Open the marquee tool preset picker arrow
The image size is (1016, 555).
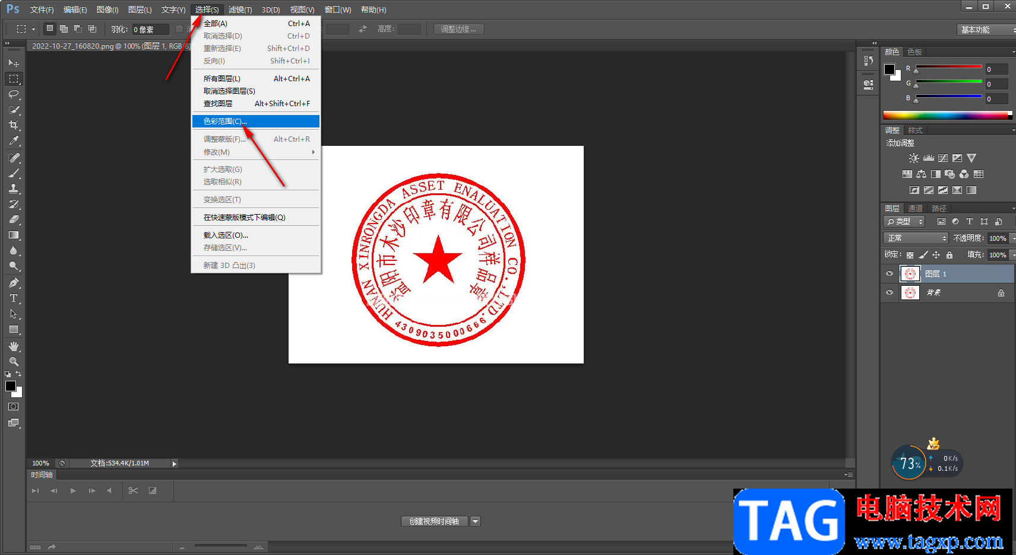click(x=33, y=29)
